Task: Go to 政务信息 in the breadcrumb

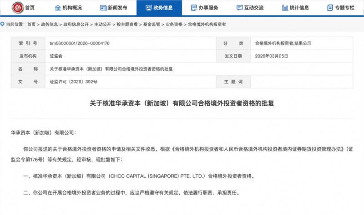Action: [50, 24]
